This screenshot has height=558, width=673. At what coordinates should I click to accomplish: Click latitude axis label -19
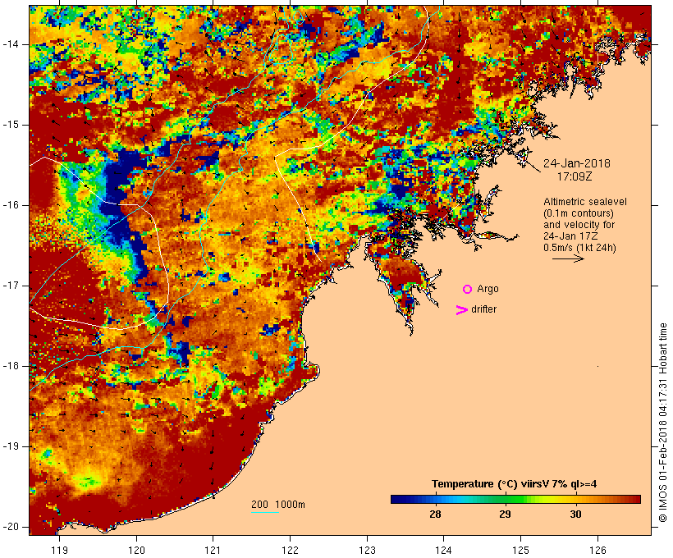(11, 446)
